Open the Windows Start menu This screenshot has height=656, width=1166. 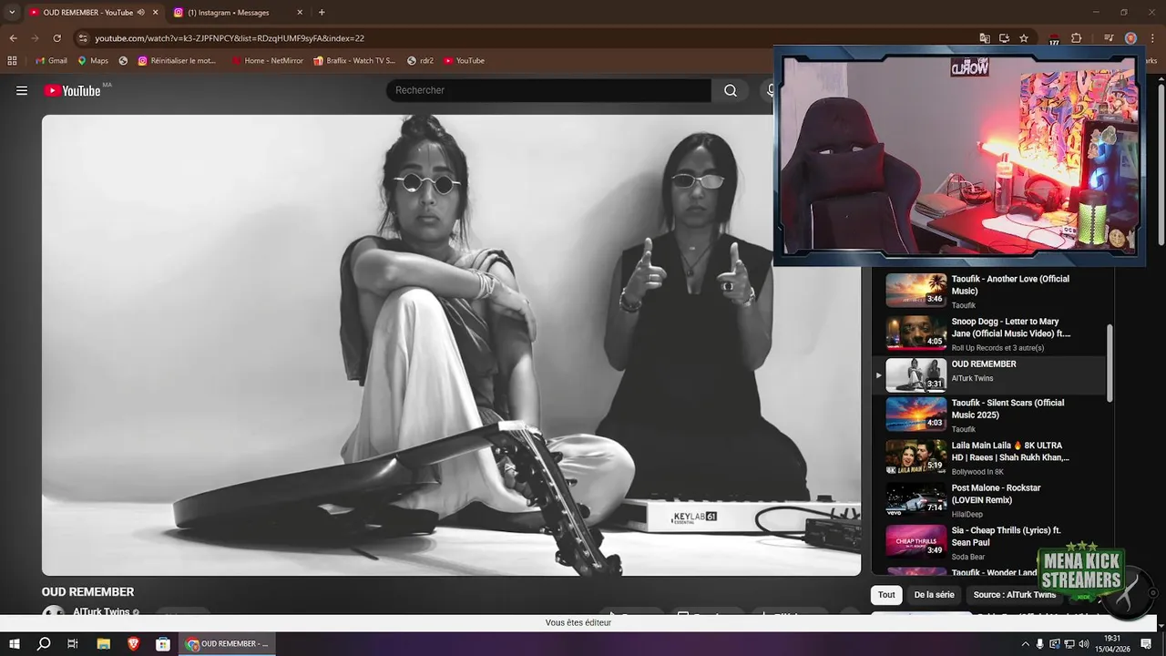(x=15, y=644)
